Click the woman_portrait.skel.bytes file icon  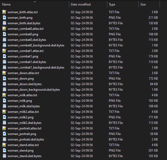pos(4,139)
